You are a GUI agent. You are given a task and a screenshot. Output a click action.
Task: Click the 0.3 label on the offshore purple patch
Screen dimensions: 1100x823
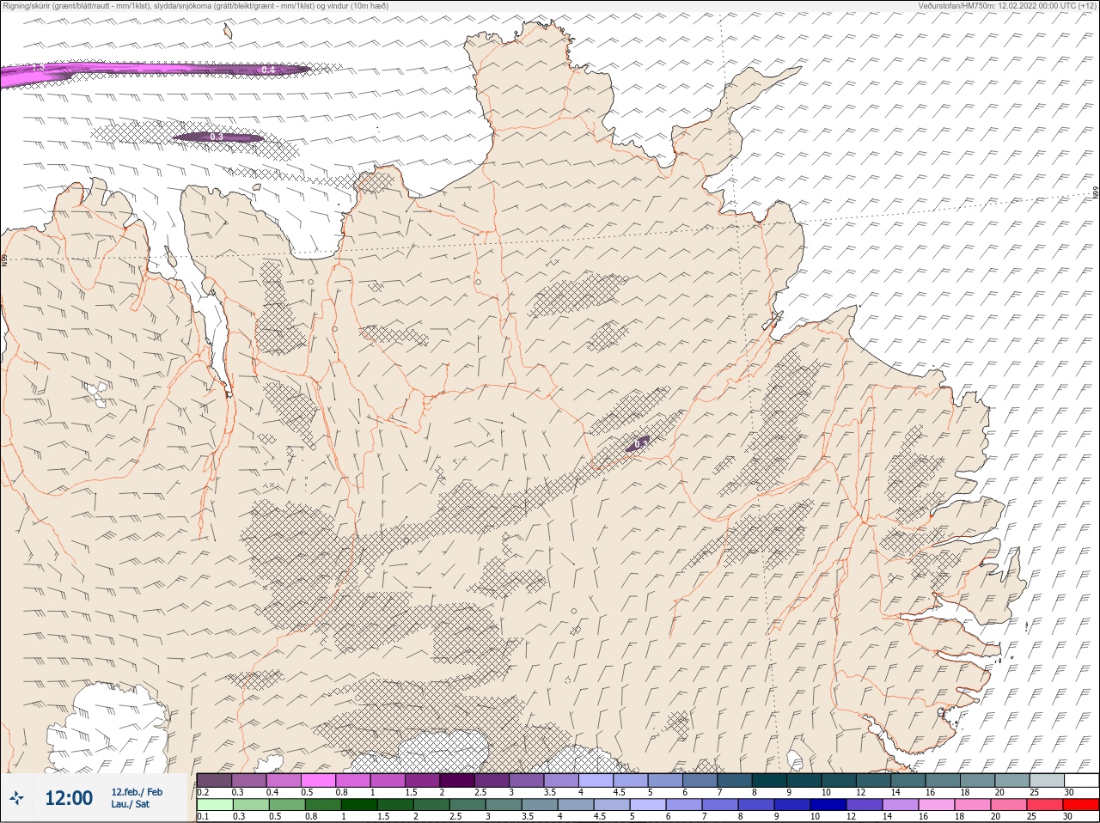[217, 137]
